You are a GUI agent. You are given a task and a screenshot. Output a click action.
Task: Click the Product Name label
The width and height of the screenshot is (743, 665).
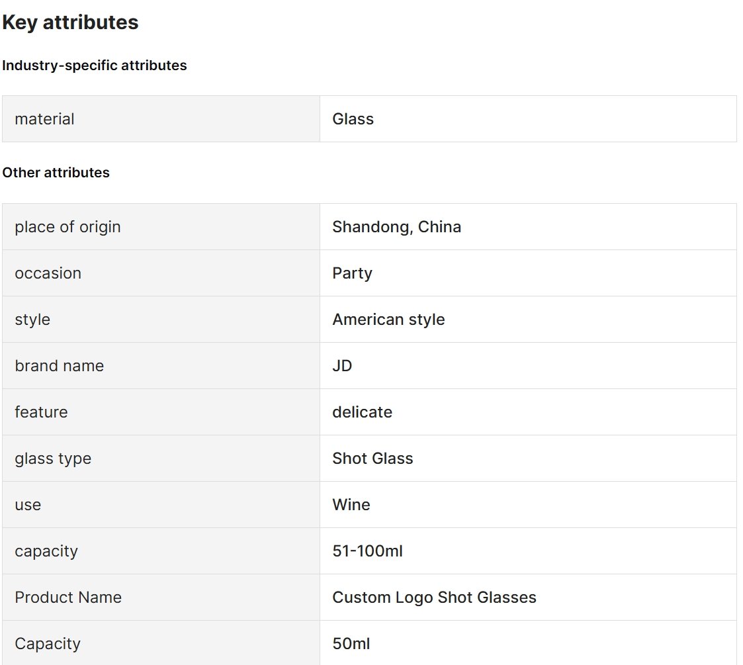coord(68,598)
